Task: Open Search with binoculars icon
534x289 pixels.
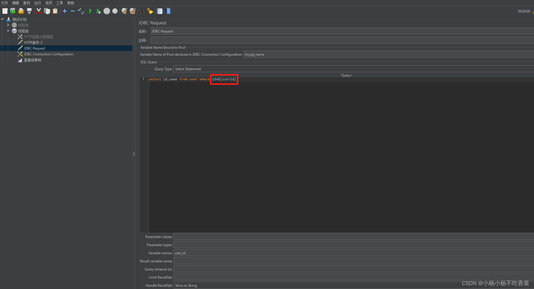Action: coord(142,11)
